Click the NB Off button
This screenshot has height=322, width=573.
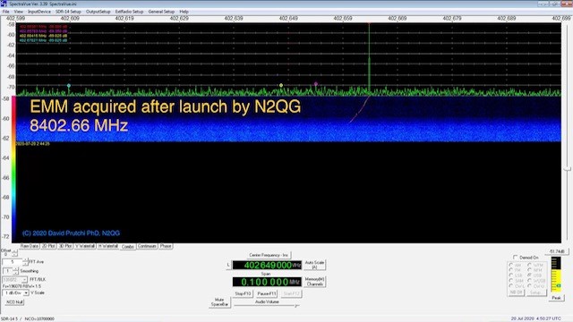[517, 292]
